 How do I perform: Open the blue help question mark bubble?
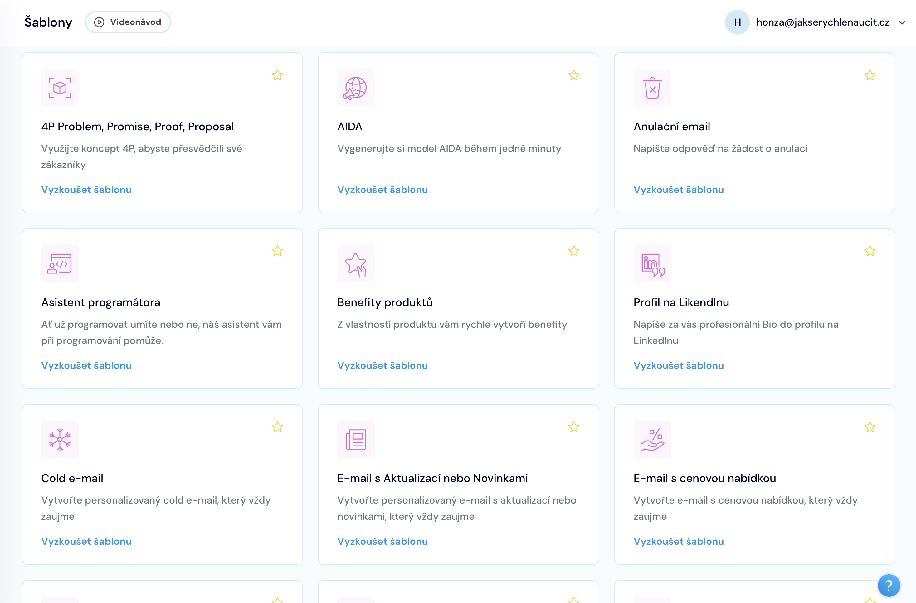pyautogui.click(x=889, y=585)
